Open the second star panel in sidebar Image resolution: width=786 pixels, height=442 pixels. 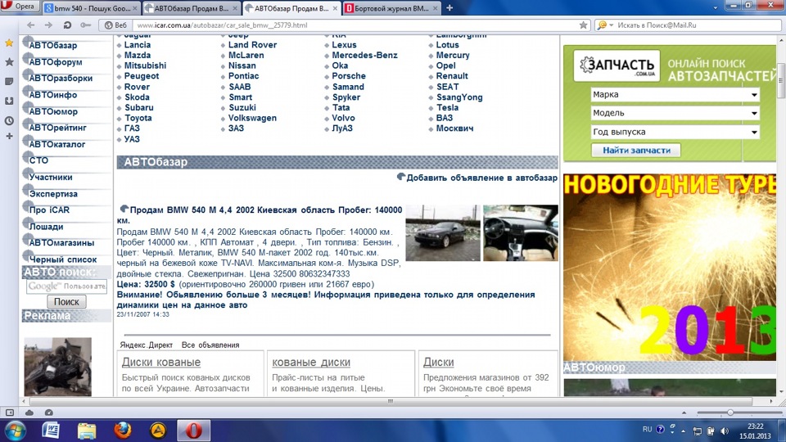[9, 62]
